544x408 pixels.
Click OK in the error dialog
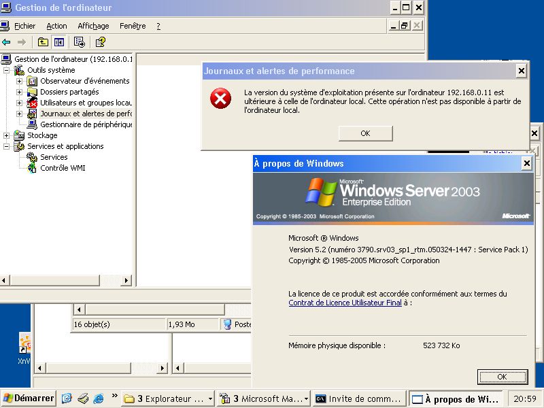(365, 133)
